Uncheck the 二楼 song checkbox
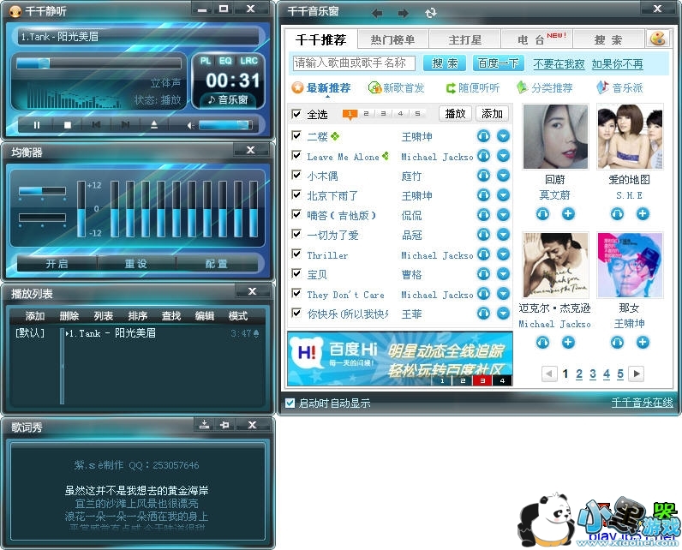This screenshot has height=550, width=682. tap(296, 135)
